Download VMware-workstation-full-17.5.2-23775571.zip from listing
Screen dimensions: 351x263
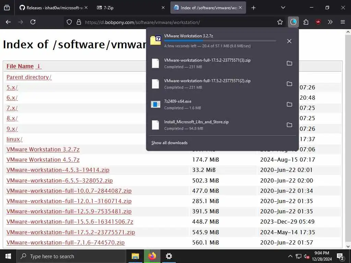coord(71,232)
